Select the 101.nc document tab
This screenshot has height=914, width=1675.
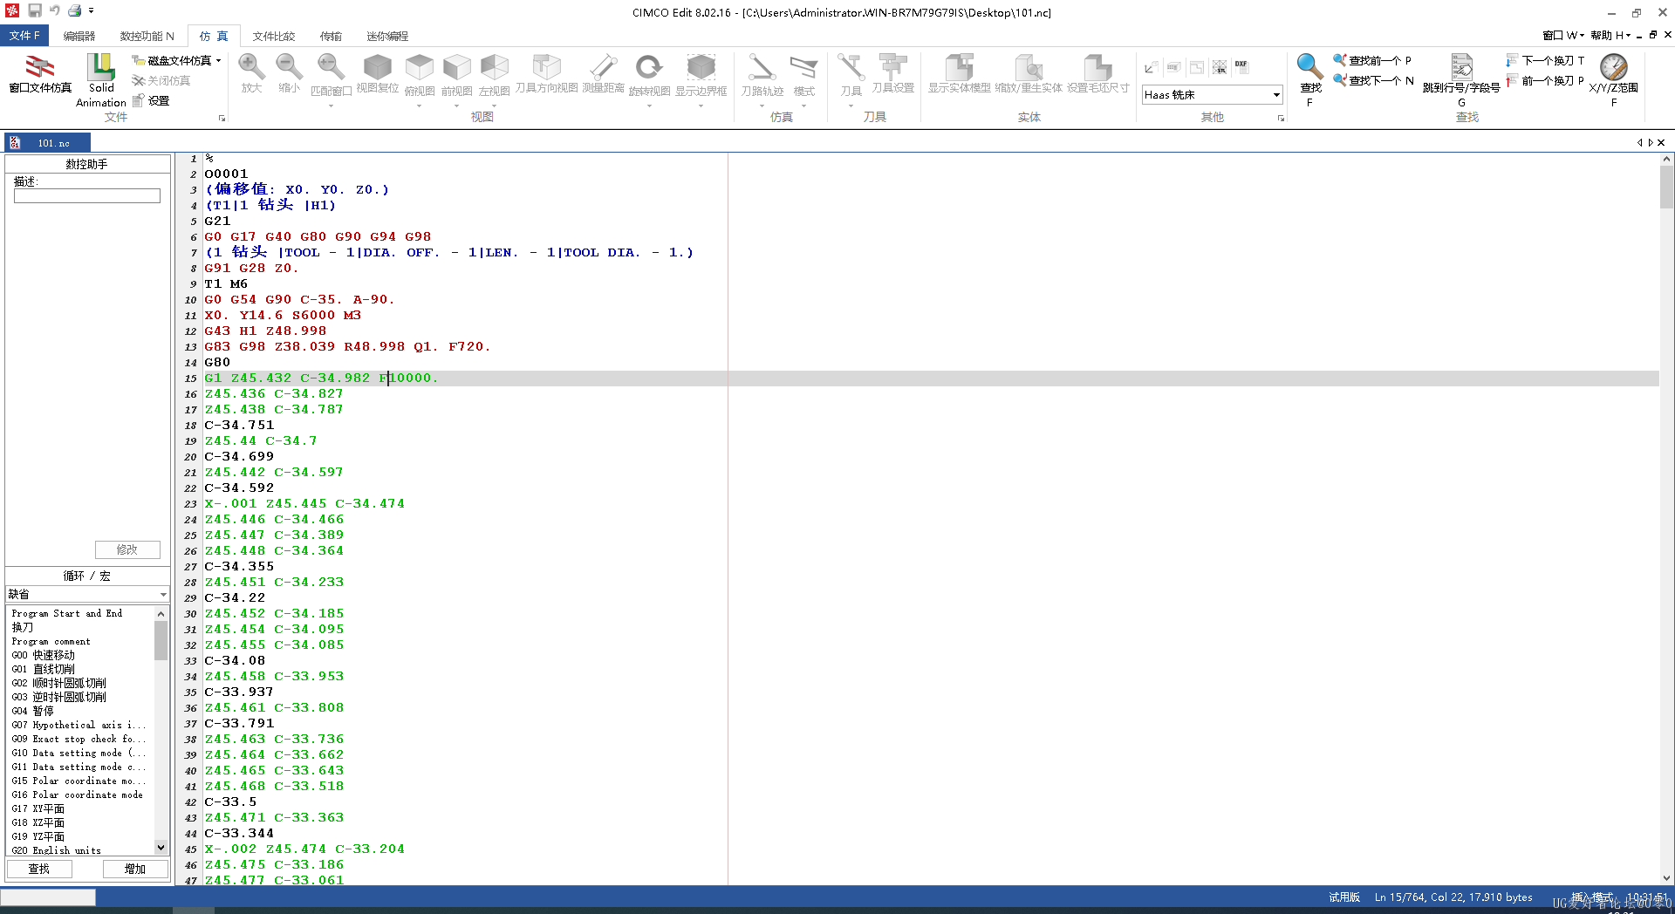pyautogui.click(x=49, y=142)
